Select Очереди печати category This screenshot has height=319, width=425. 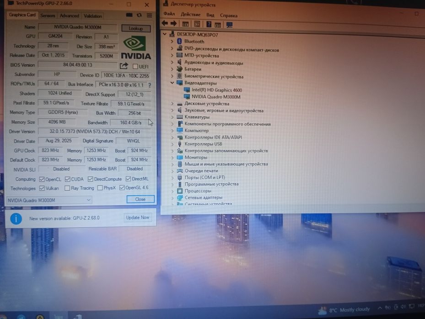201,171
